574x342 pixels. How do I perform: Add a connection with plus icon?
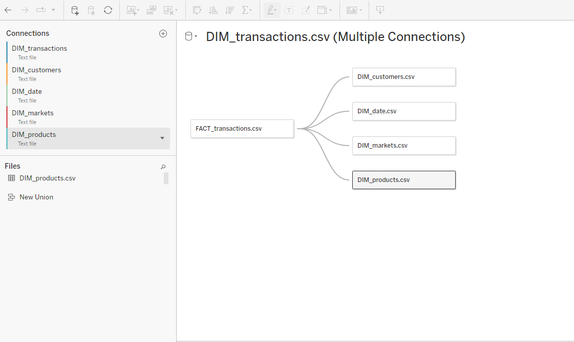163,33
